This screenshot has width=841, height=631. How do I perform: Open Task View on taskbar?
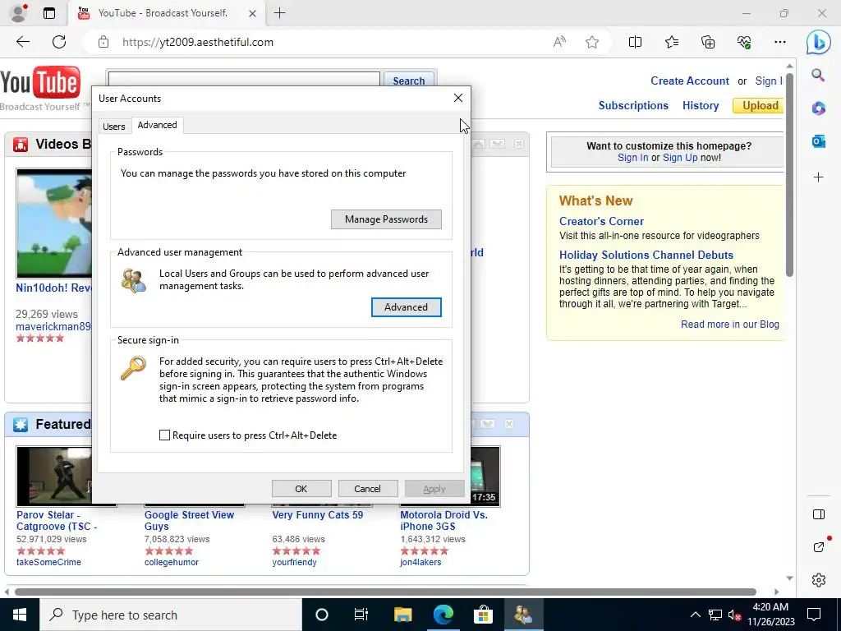361,615
